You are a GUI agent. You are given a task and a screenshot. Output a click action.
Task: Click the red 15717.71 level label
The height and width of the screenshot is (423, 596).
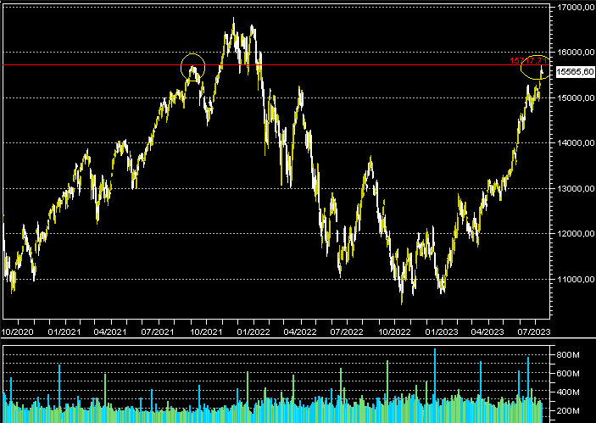pyautogui.click(x=528, y=61)
